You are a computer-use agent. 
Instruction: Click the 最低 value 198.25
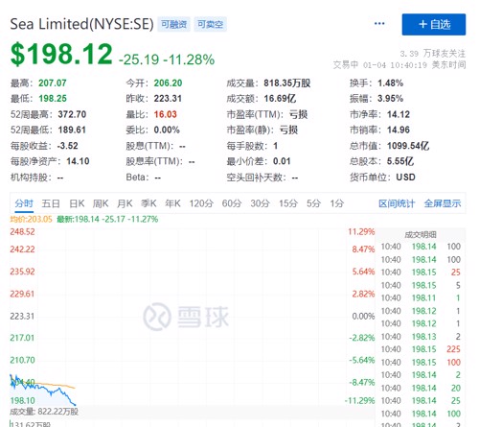53,99
